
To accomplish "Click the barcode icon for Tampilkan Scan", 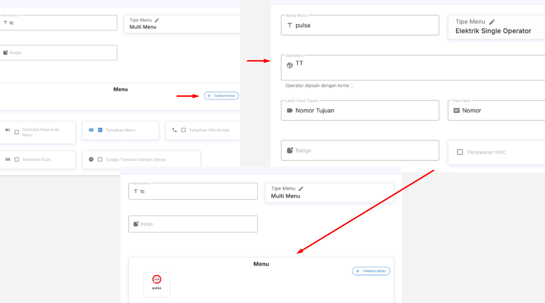I will (8, 159).
